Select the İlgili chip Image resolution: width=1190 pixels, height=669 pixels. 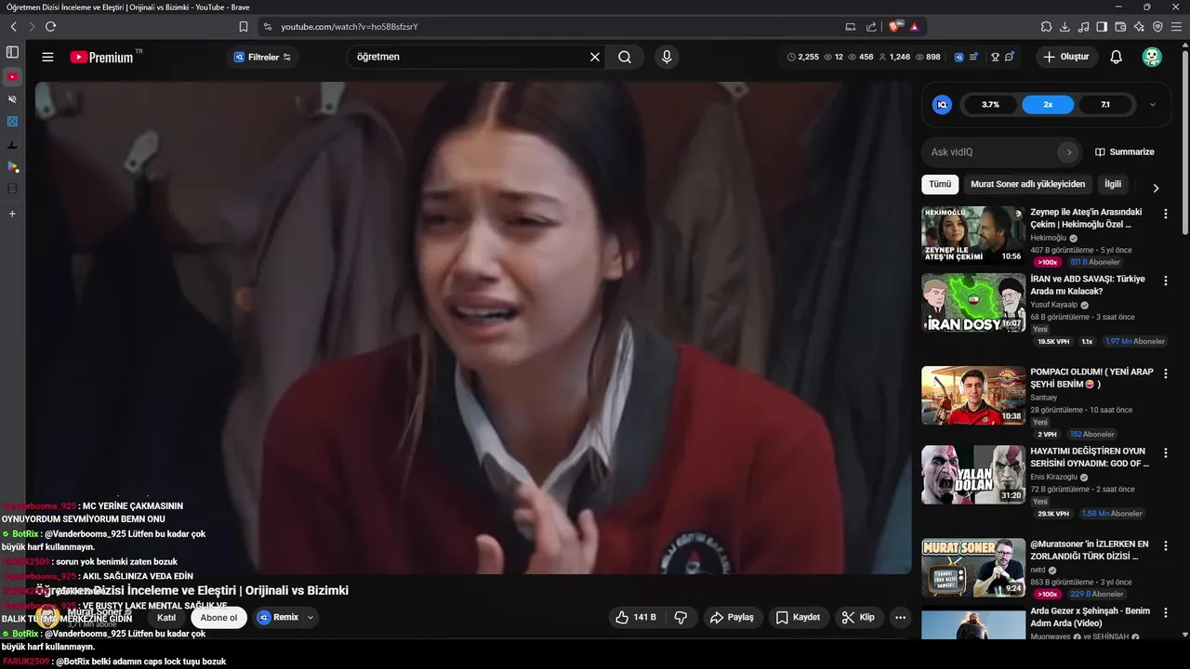[x=1112, y=184]
